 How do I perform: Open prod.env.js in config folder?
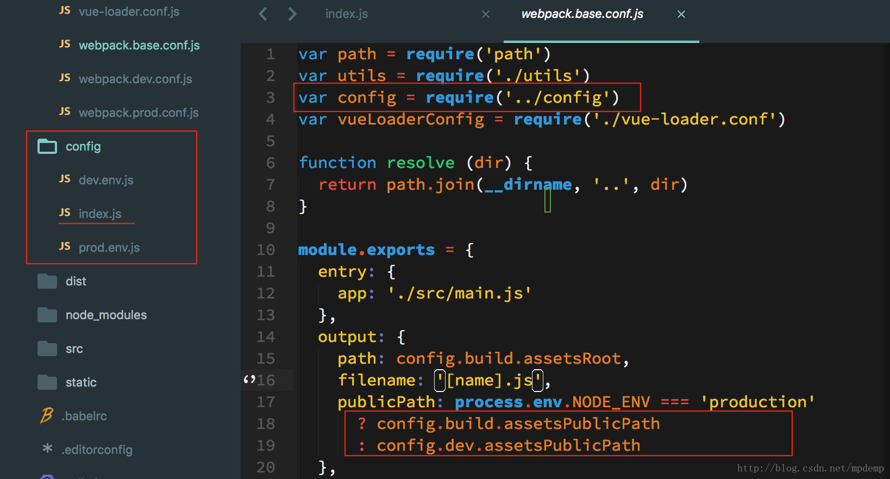coord(109,247)
